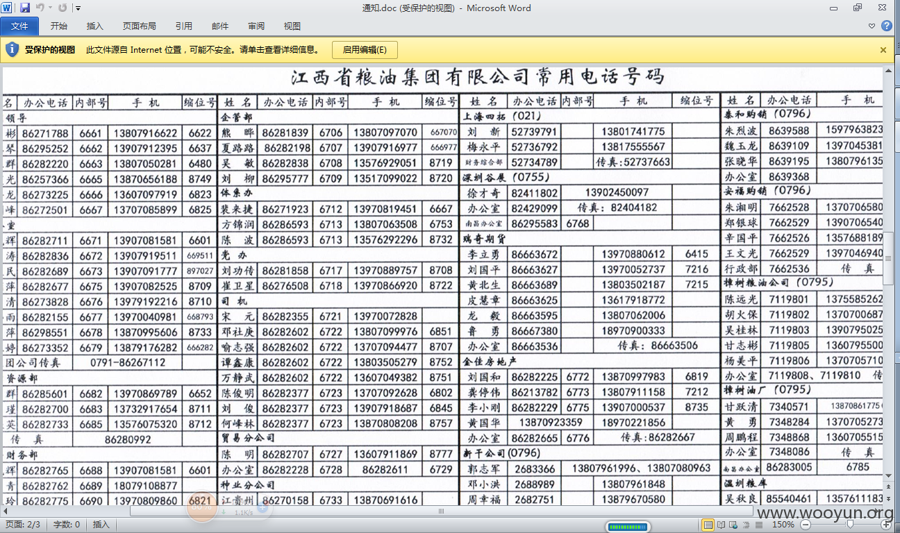Click the 企管部 section heading
The width and height of the screenshot is (900, 533).
[x=236, y=117]
